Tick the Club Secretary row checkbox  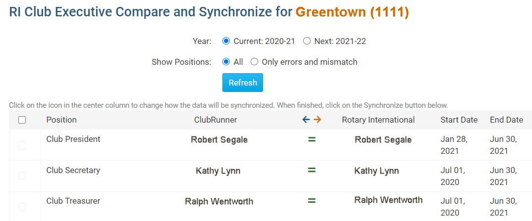coord(22,176)
